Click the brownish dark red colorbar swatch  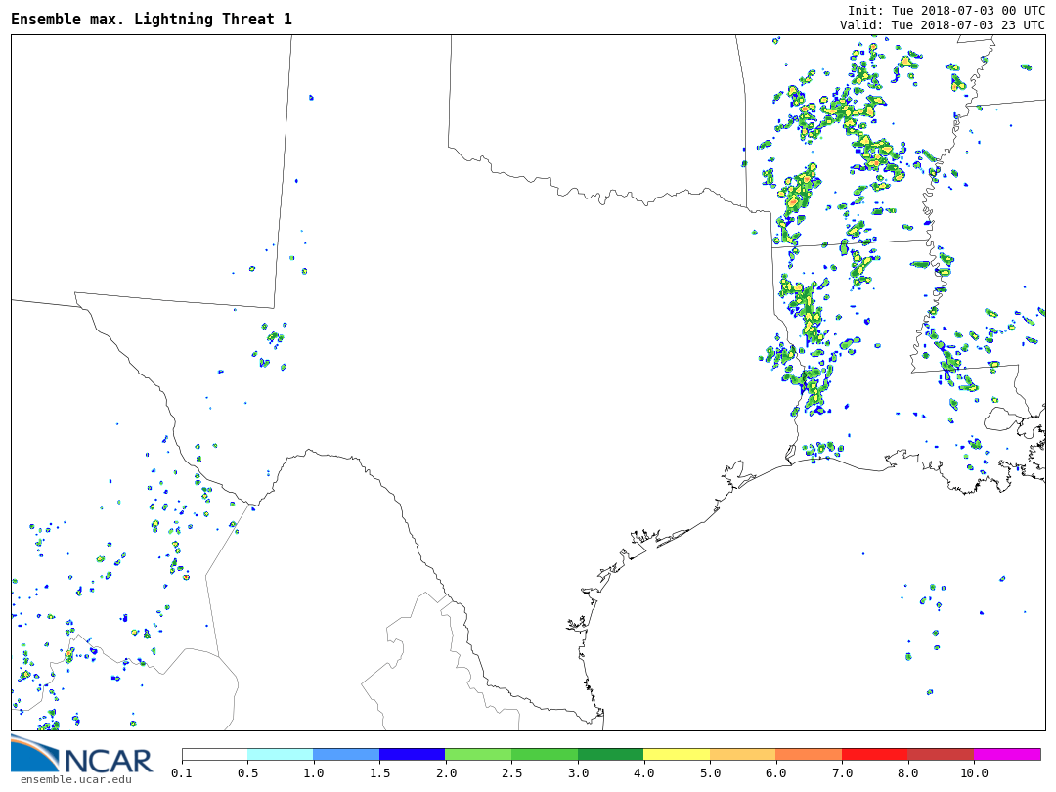coord(941,754)
